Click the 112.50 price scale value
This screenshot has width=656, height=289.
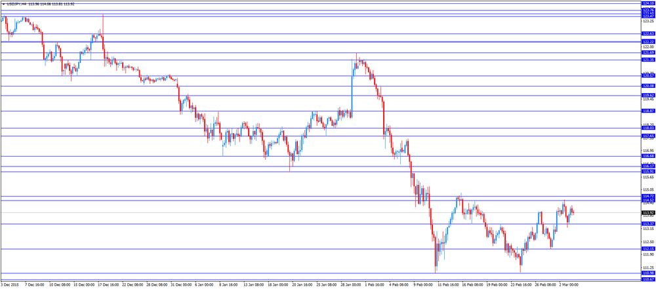point(648,242)
